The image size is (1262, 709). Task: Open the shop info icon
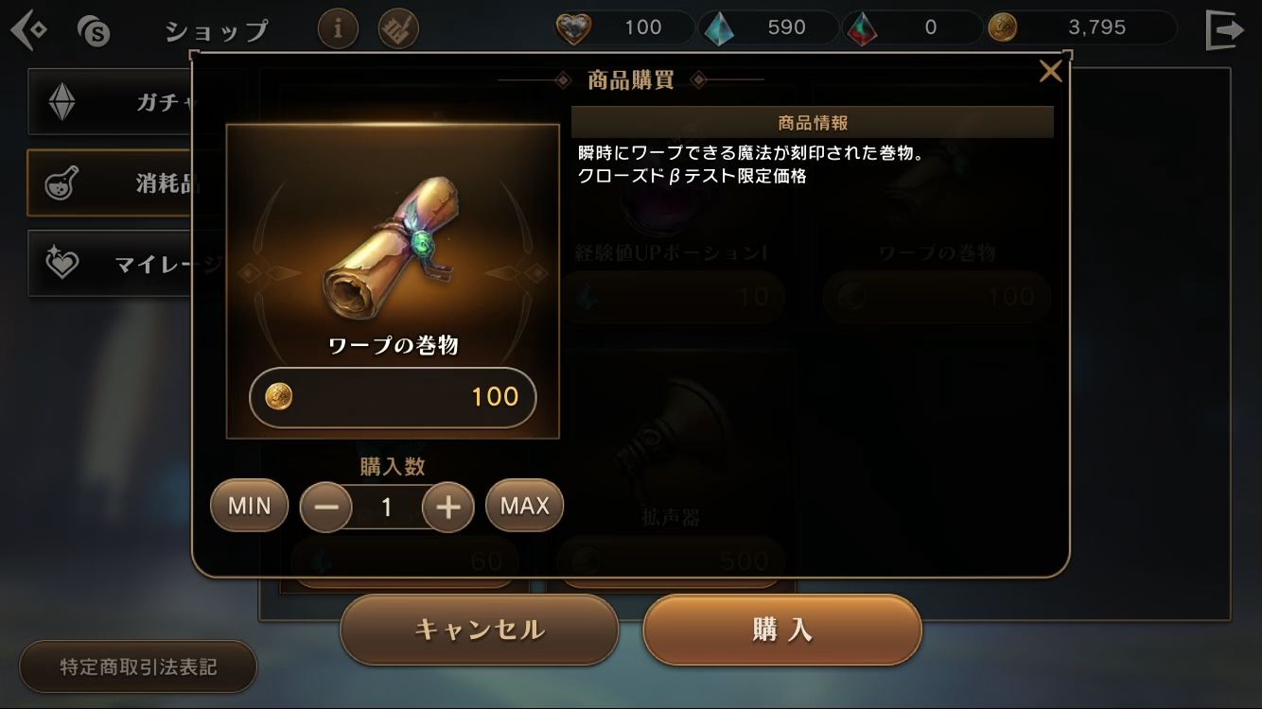[338, 29]
